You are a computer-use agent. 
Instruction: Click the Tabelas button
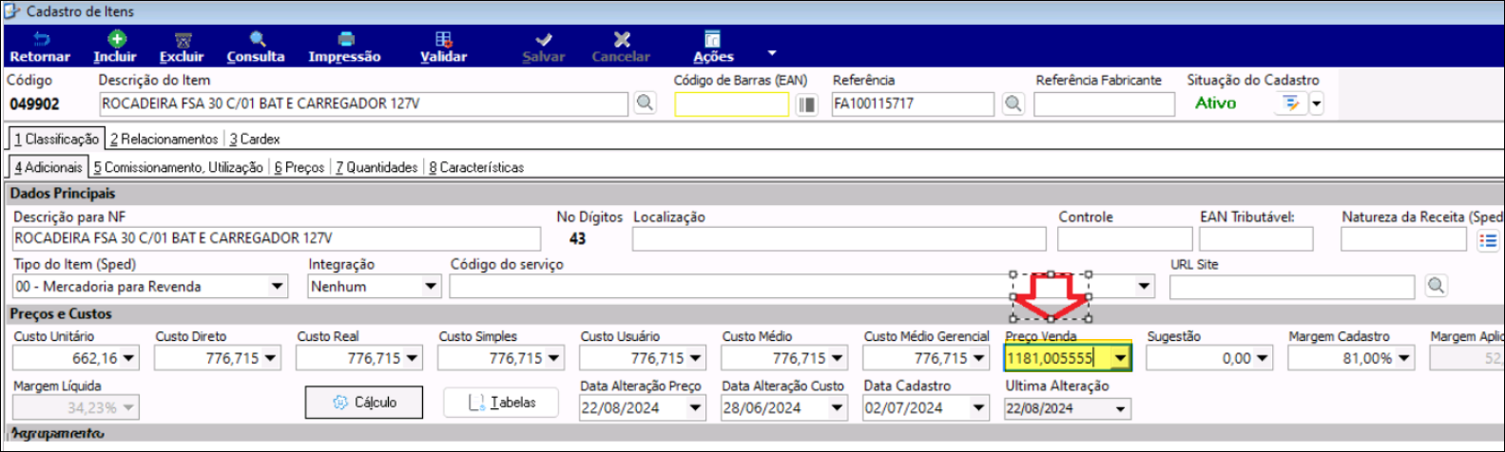click(503, 403)
